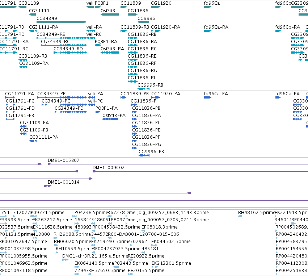Select the fd96Cb-PA protein label
308x276 pixels.
tap(288, 93)
